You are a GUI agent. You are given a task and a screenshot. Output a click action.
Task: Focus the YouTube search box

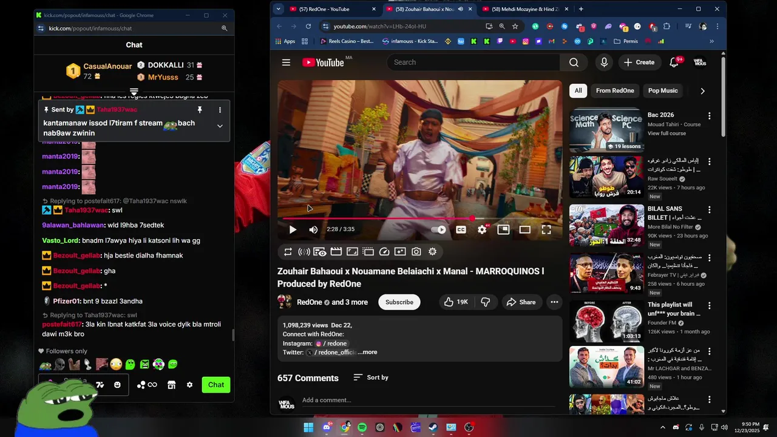point(473,63)
